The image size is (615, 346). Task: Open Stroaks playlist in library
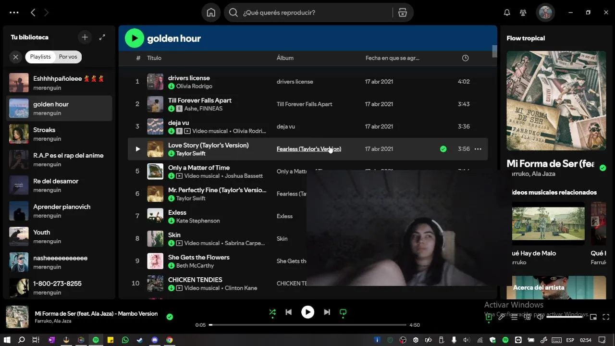coord(59,134)
